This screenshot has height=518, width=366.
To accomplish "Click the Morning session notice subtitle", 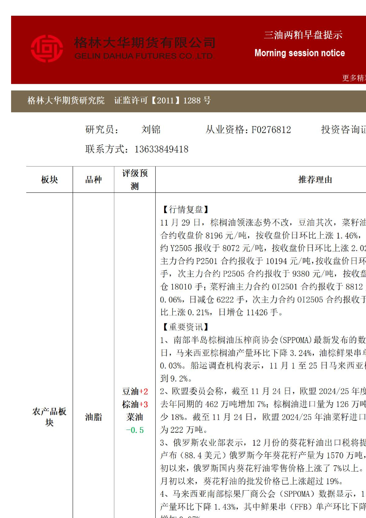I will [x=299, y=53].
